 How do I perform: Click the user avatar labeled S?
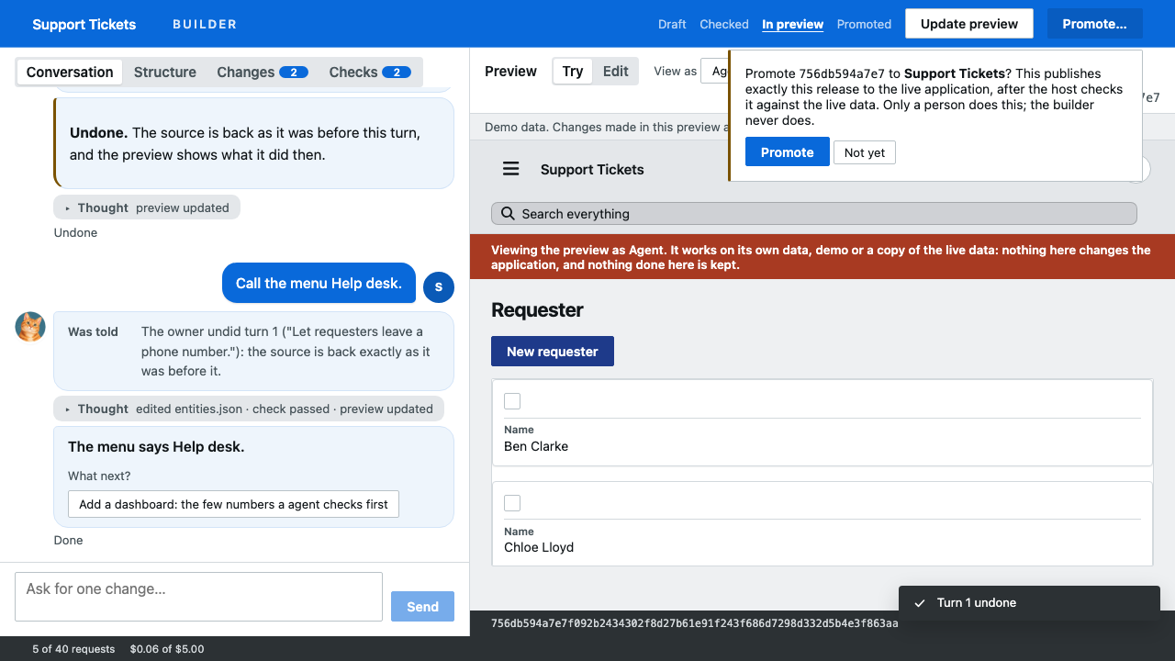click(439, 286)
